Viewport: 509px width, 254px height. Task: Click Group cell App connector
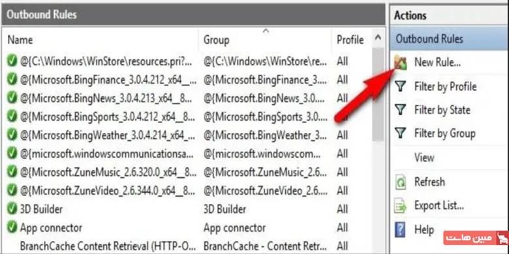point(234,228)
